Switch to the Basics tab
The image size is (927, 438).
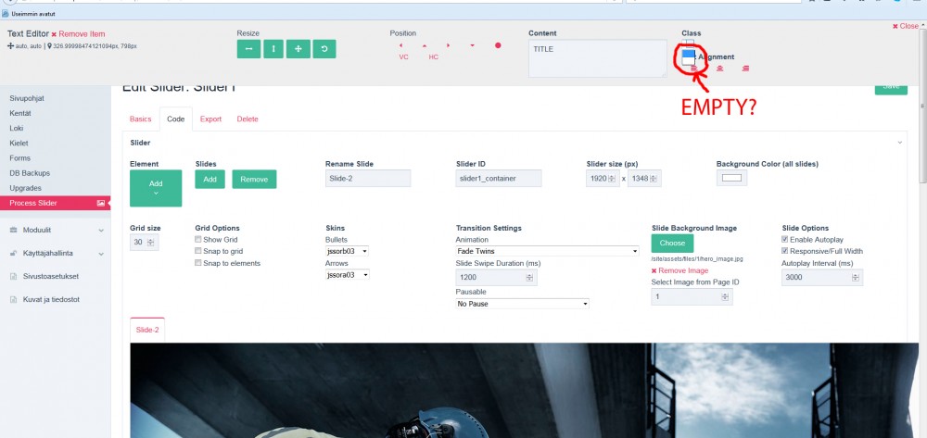(141, 119)
